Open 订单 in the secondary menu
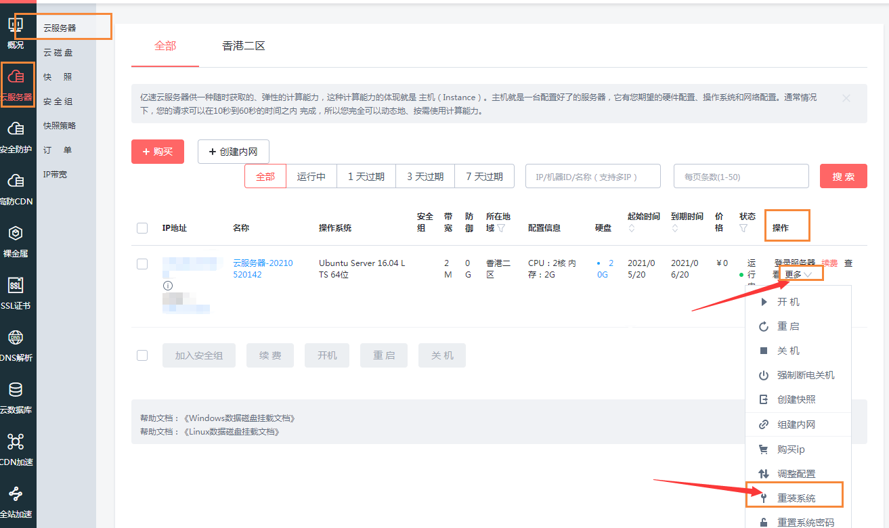 pos(58,150)
